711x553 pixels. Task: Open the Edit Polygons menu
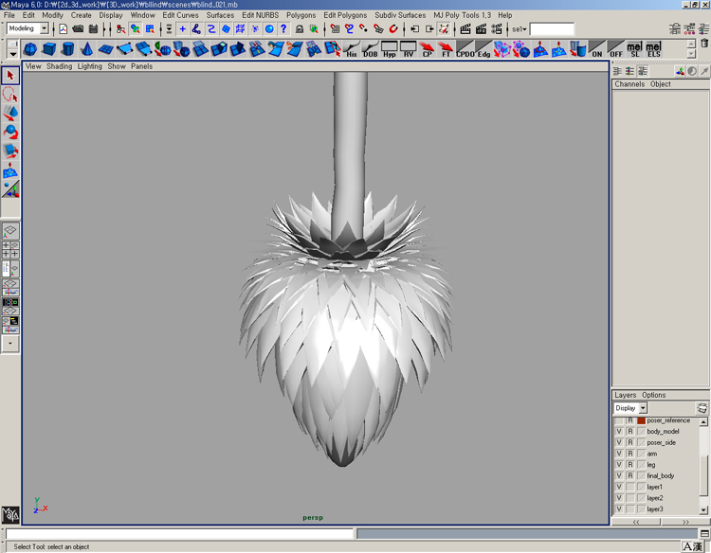(x=345, y=15)
